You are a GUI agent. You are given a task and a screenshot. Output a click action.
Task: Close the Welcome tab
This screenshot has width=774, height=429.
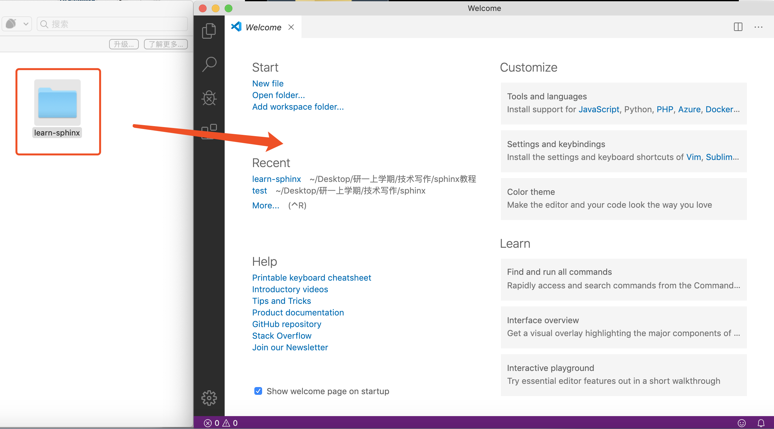(291, 27)
